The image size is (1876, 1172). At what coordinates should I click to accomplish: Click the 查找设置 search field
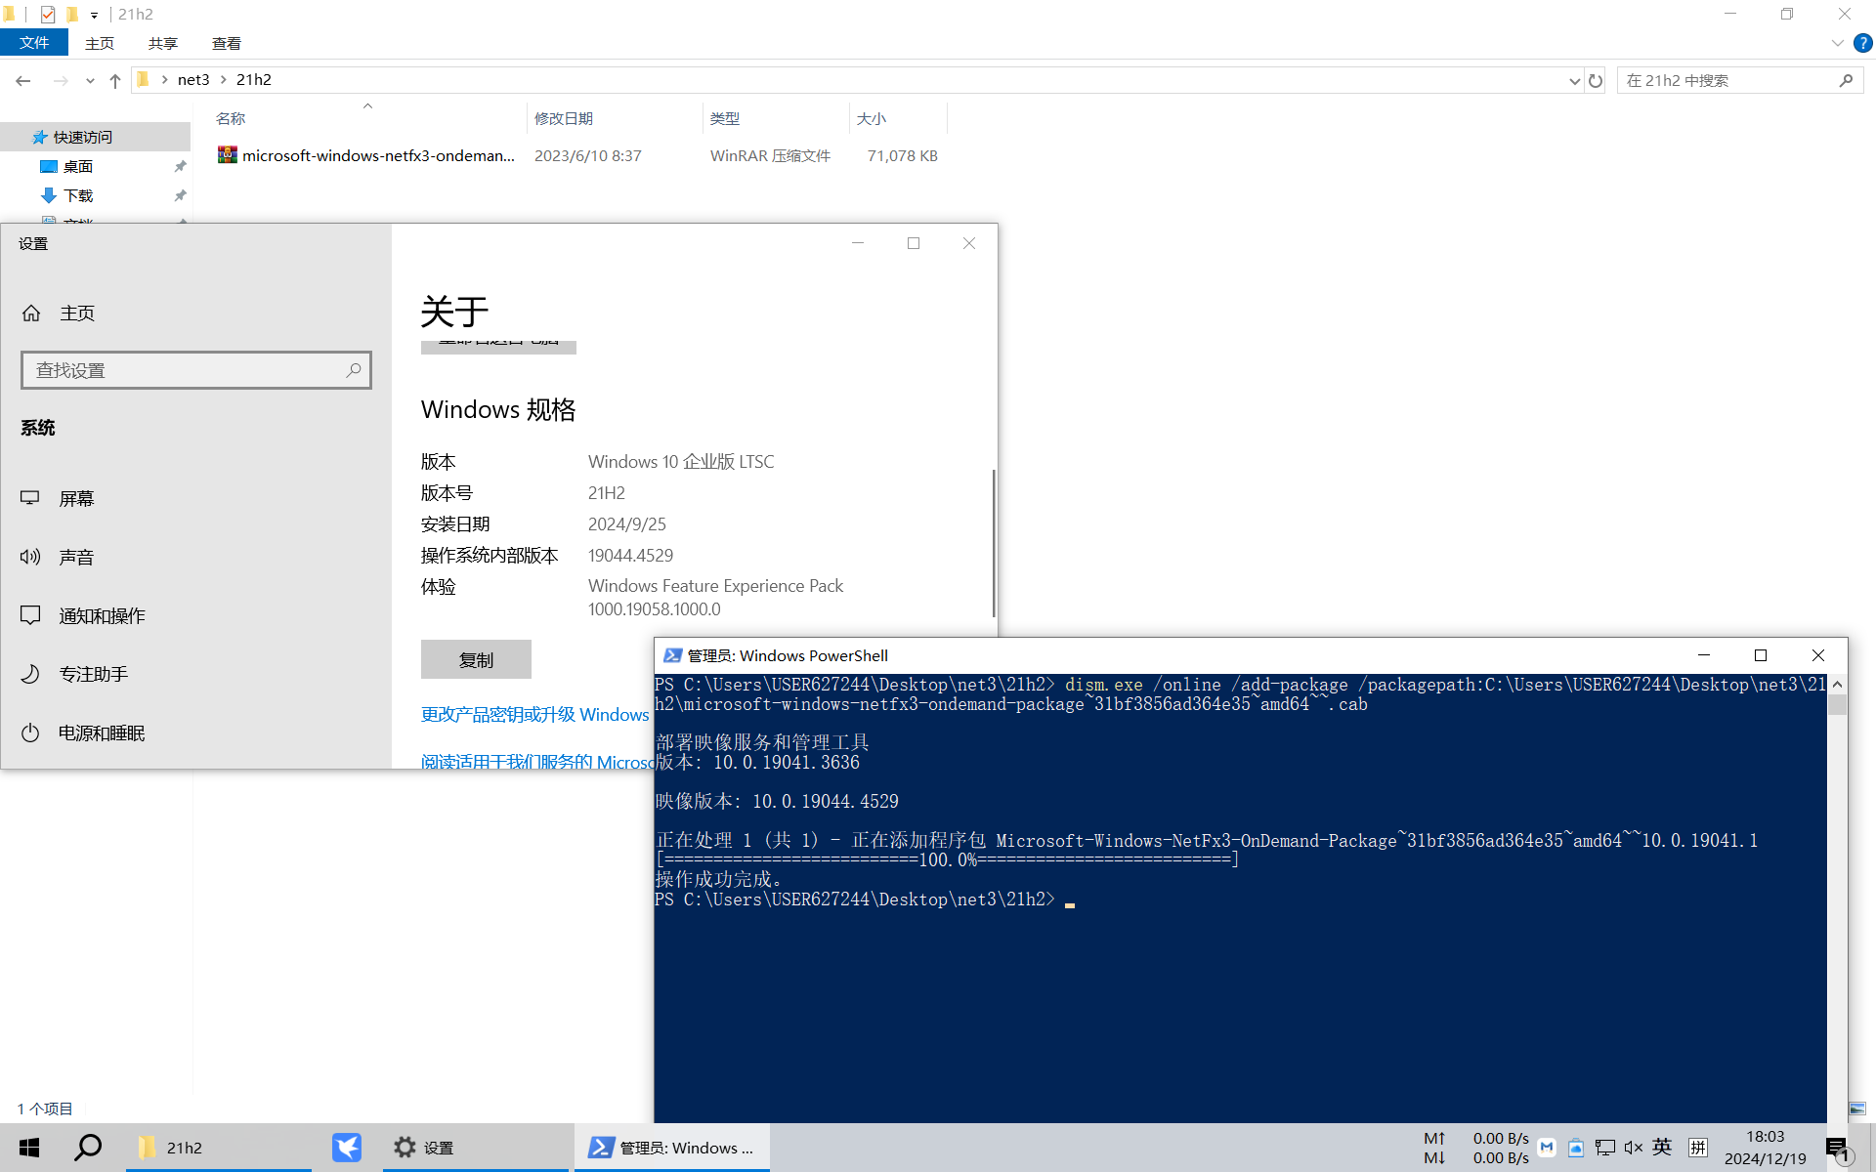pos(195,370)
